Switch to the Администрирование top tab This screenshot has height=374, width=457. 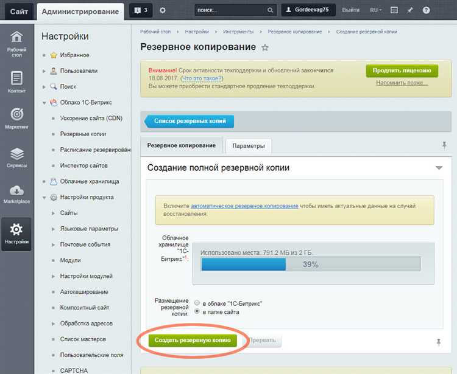80,12
